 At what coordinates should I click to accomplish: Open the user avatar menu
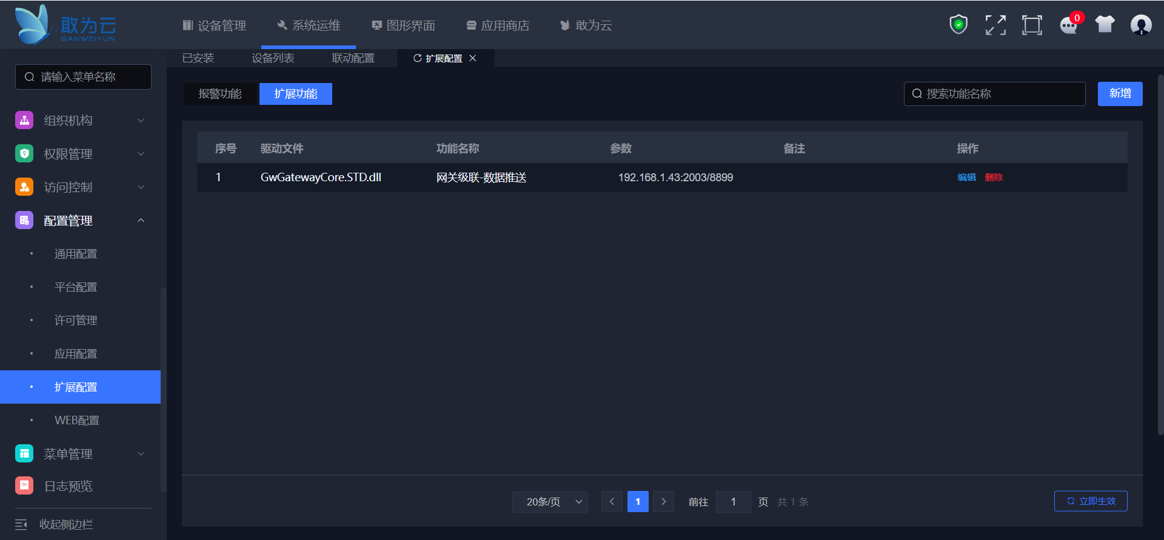point(1141,25)
